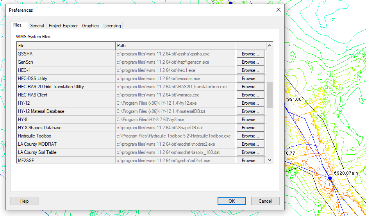
Task: Browse for HY-12 Material Database file
Action: pos(250,111)
